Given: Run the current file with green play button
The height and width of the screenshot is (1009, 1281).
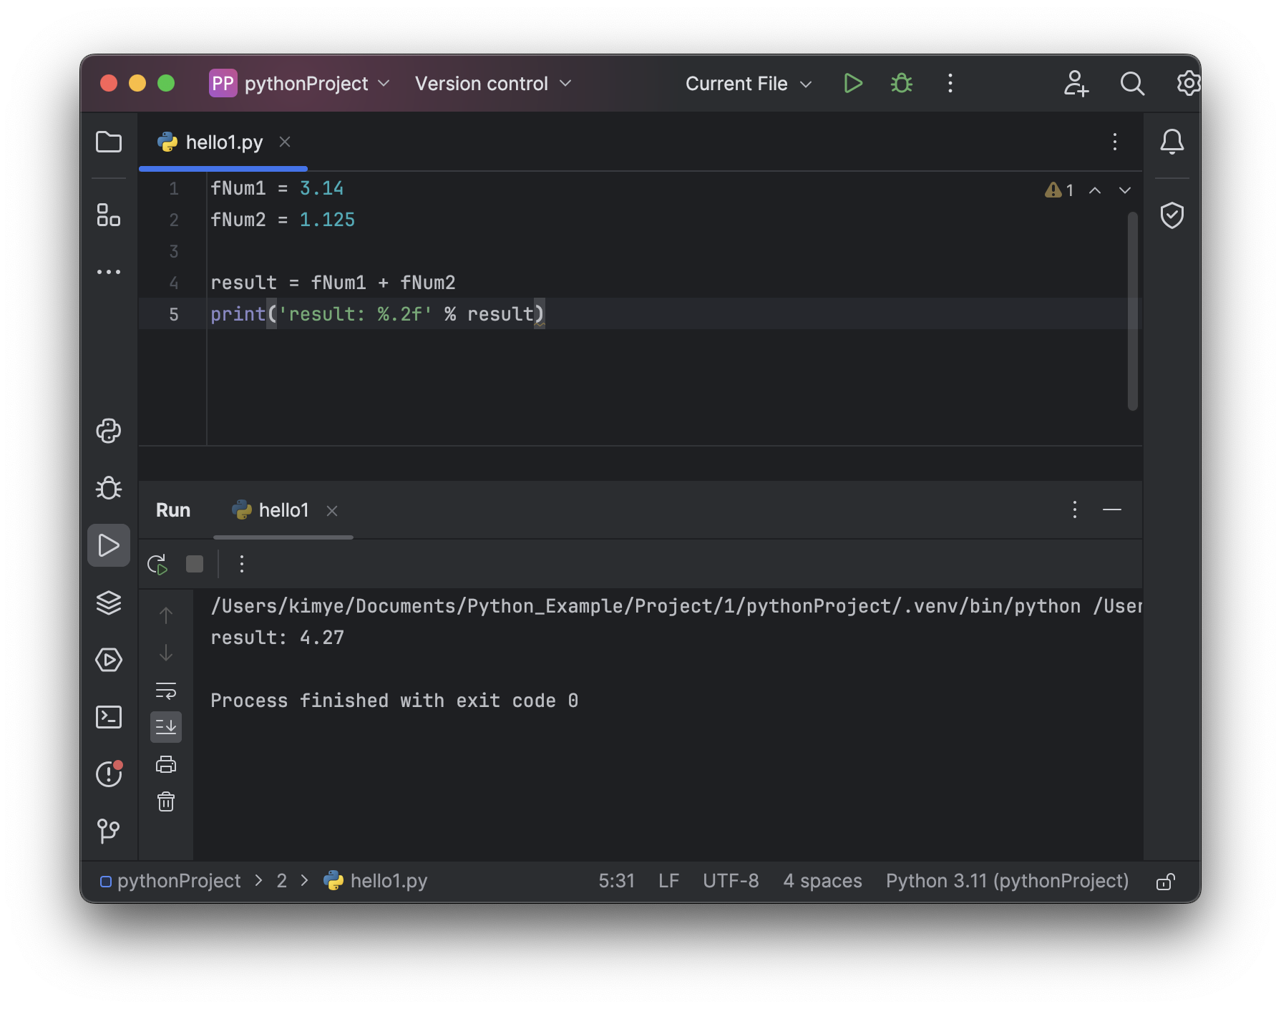Looking at the screenshot, I should [x=852, y=84].
